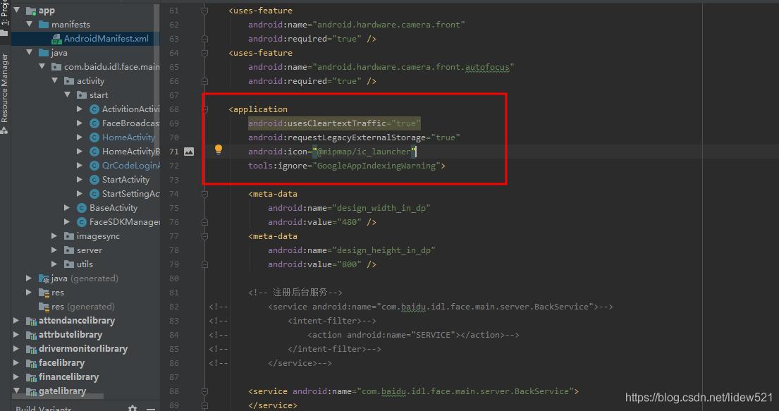Collapse the uses-feature fold at line 61
The width and height of the screenshot is (779, 411).
click(x=204, y=10)
